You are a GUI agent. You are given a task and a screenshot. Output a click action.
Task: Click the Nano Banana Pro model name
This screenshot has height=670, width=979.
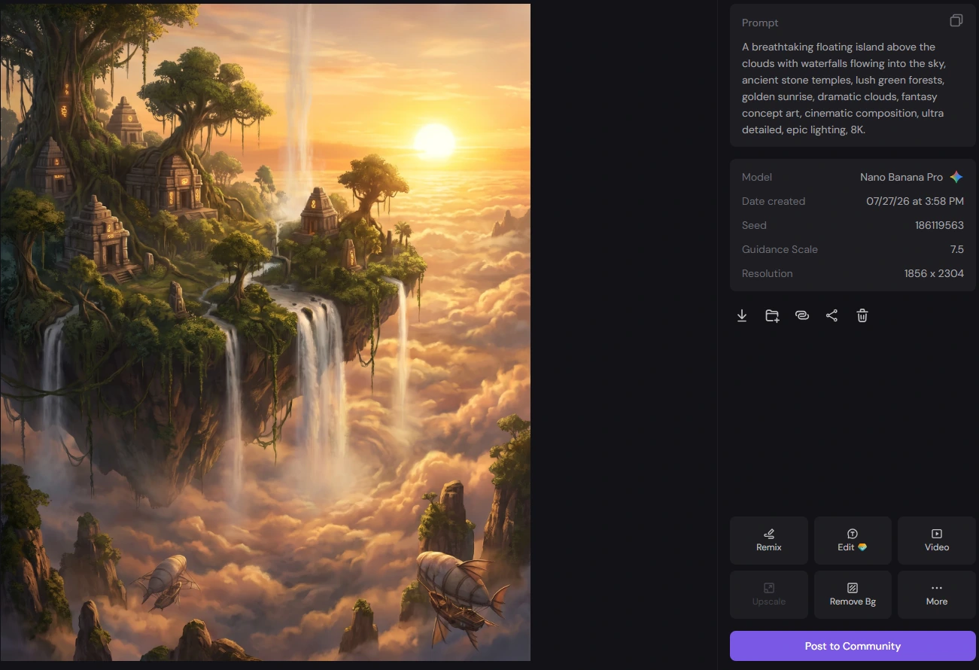point(901,177)
